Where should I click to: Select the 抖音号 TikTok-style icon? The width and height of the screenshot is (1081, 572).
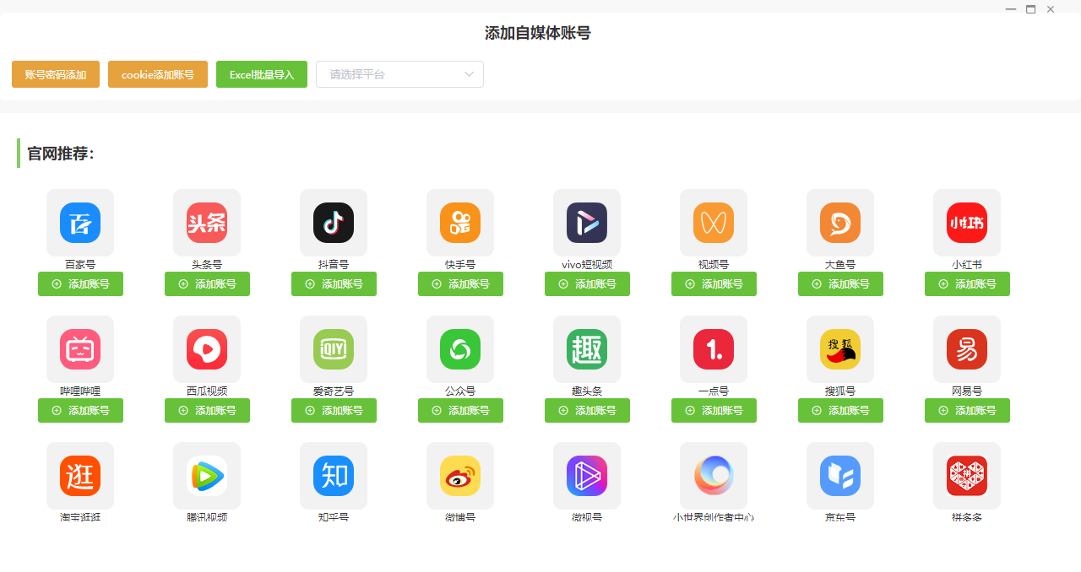(x=334, y=223)
